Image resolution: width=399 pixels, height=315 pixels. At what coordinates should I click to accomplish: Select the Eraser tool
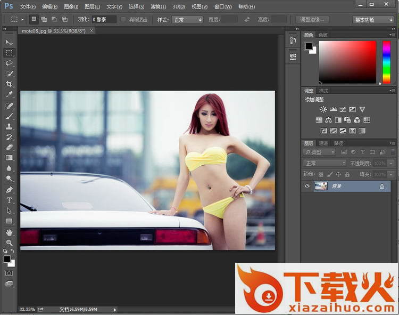(x=9, y=147)
